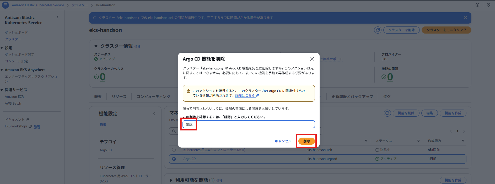Switch to the コンピューティング tab
The height and width of the screenshot is (184, 495).
tap(153, 97)
